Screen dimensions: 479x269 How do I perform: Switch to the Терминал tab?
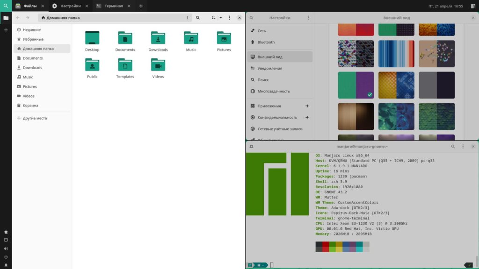110,6
